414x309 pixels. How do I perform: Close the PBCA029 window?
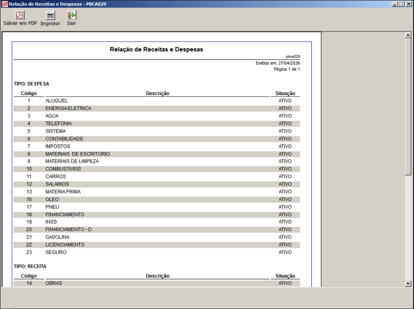point(408,4)
